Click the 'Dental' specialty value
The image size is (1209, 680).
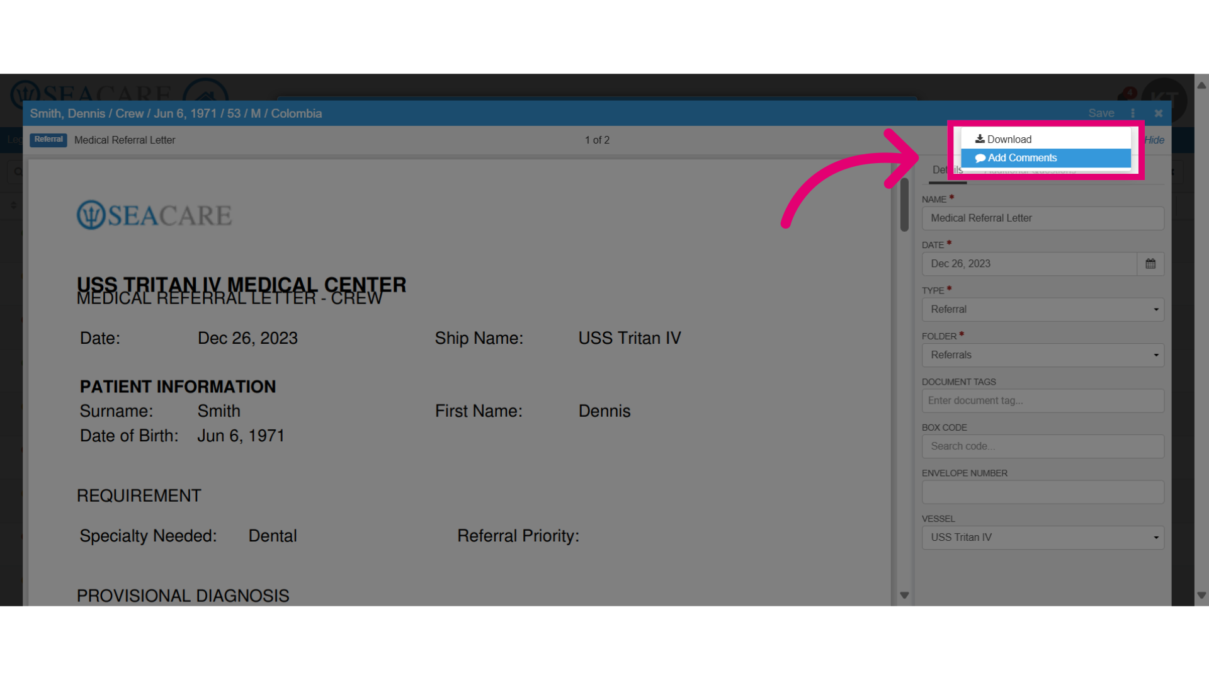point(273,536)
